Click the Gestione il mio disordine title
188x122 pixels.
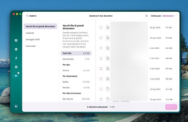101,16
